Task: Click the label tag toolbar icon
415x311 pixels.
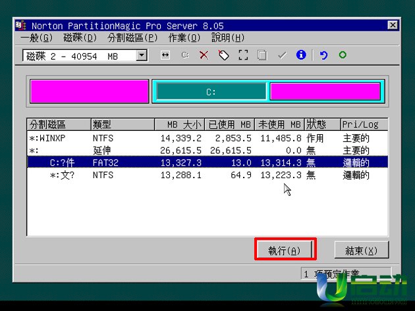Action: pyautogui.click(x=223, y=56)
